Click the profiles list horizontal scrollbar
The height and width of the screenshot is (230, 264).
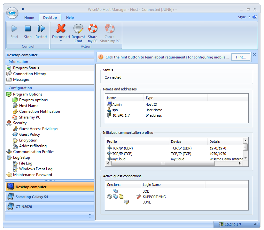pyautogui.click(x=163, y=163)
